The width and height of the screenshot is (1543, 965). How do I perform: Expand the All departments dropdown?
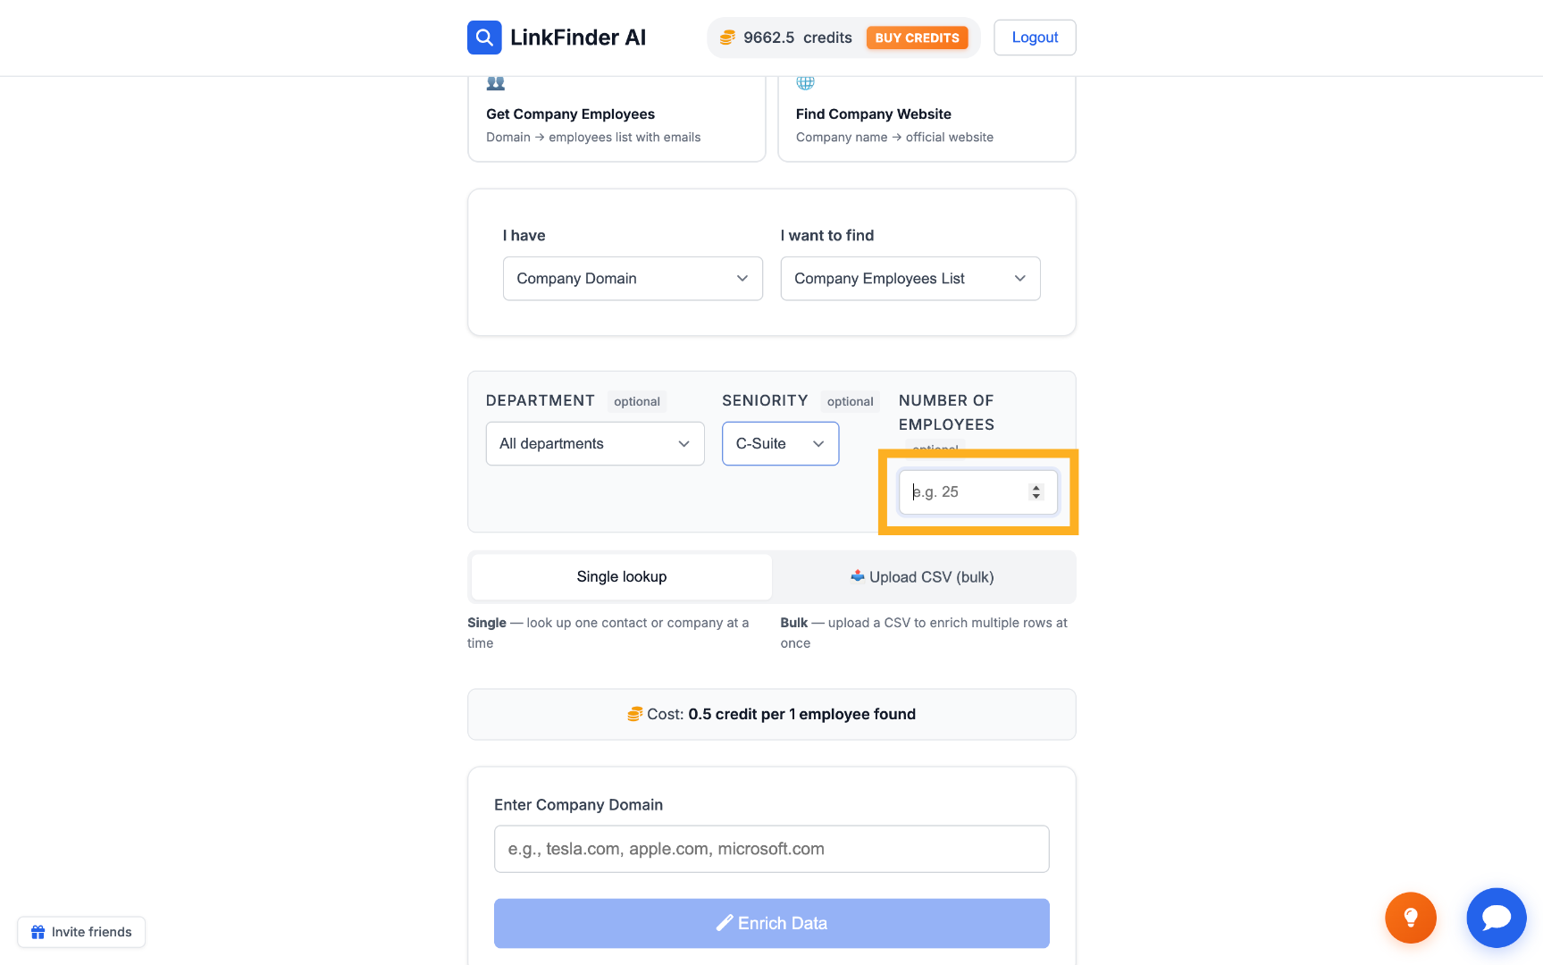pos(595,444)
